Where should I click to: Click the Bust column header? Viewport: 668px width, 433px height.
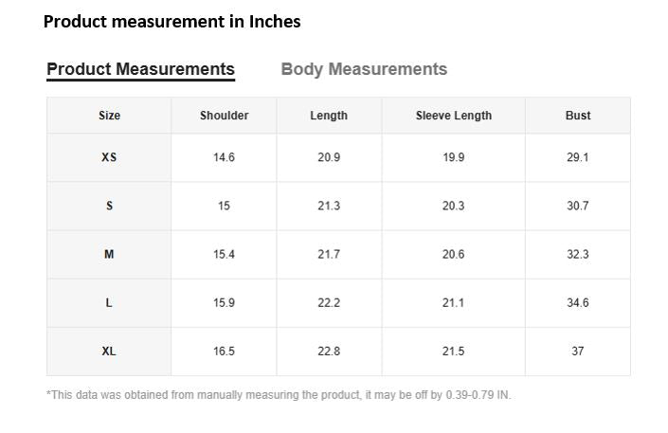[578, 116]
